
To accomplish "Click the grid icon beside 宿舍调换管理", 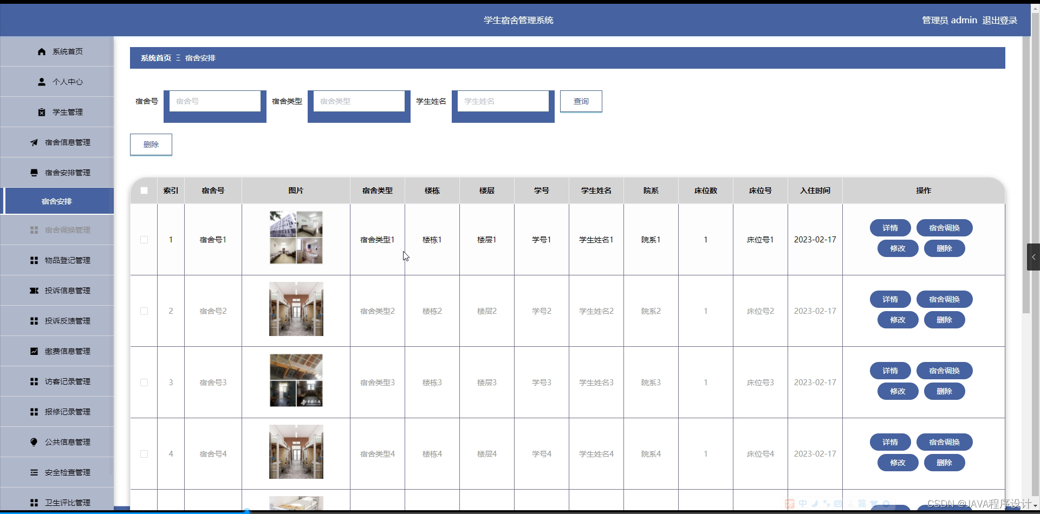I will coord(34,230).
